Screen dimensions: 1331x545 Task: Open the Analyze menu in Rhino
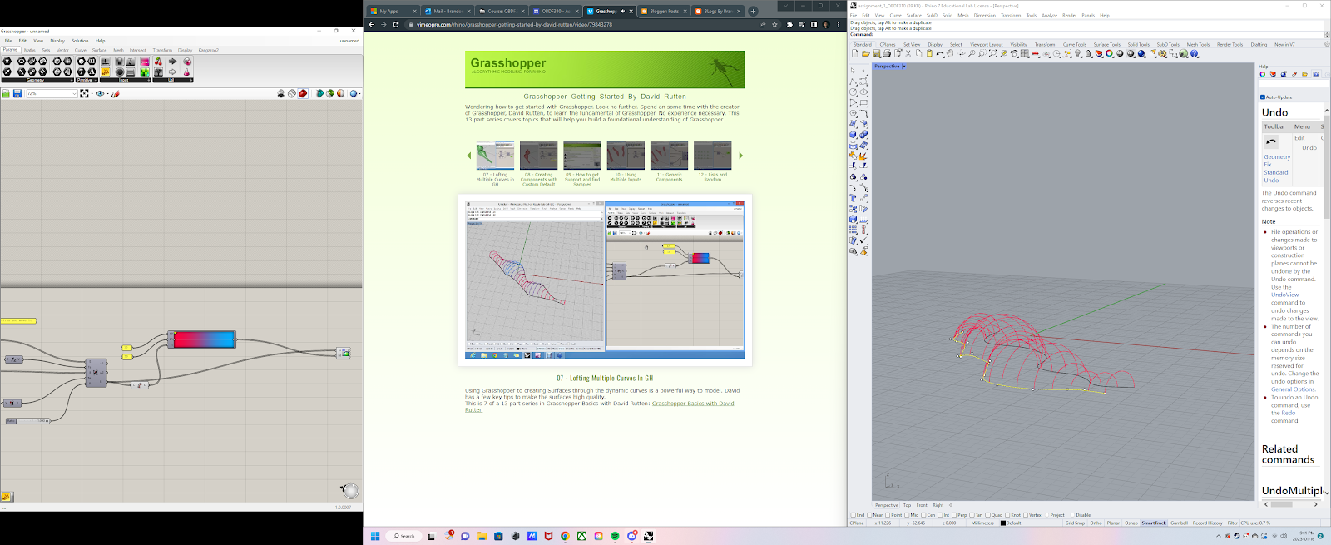click(x=1049, y=15)
